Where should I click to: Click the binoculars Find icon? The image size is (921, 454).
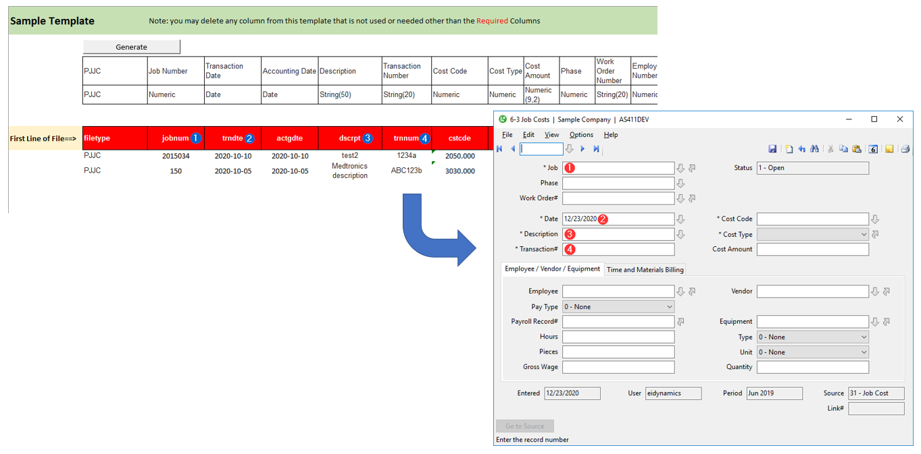point(814,149)
